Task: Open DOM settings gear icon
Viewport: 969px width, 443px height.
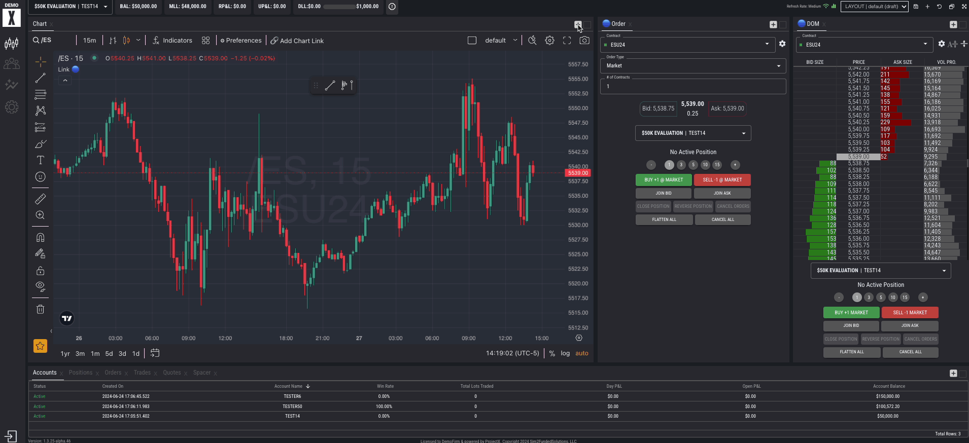Action: tap(941, 44)
